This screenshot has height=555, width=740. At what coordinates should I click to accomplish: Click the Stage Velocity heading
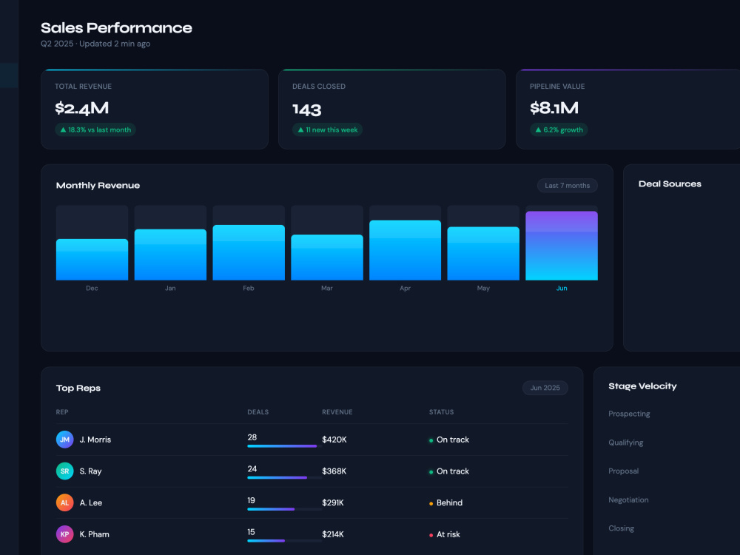click(x=642, y=386)
